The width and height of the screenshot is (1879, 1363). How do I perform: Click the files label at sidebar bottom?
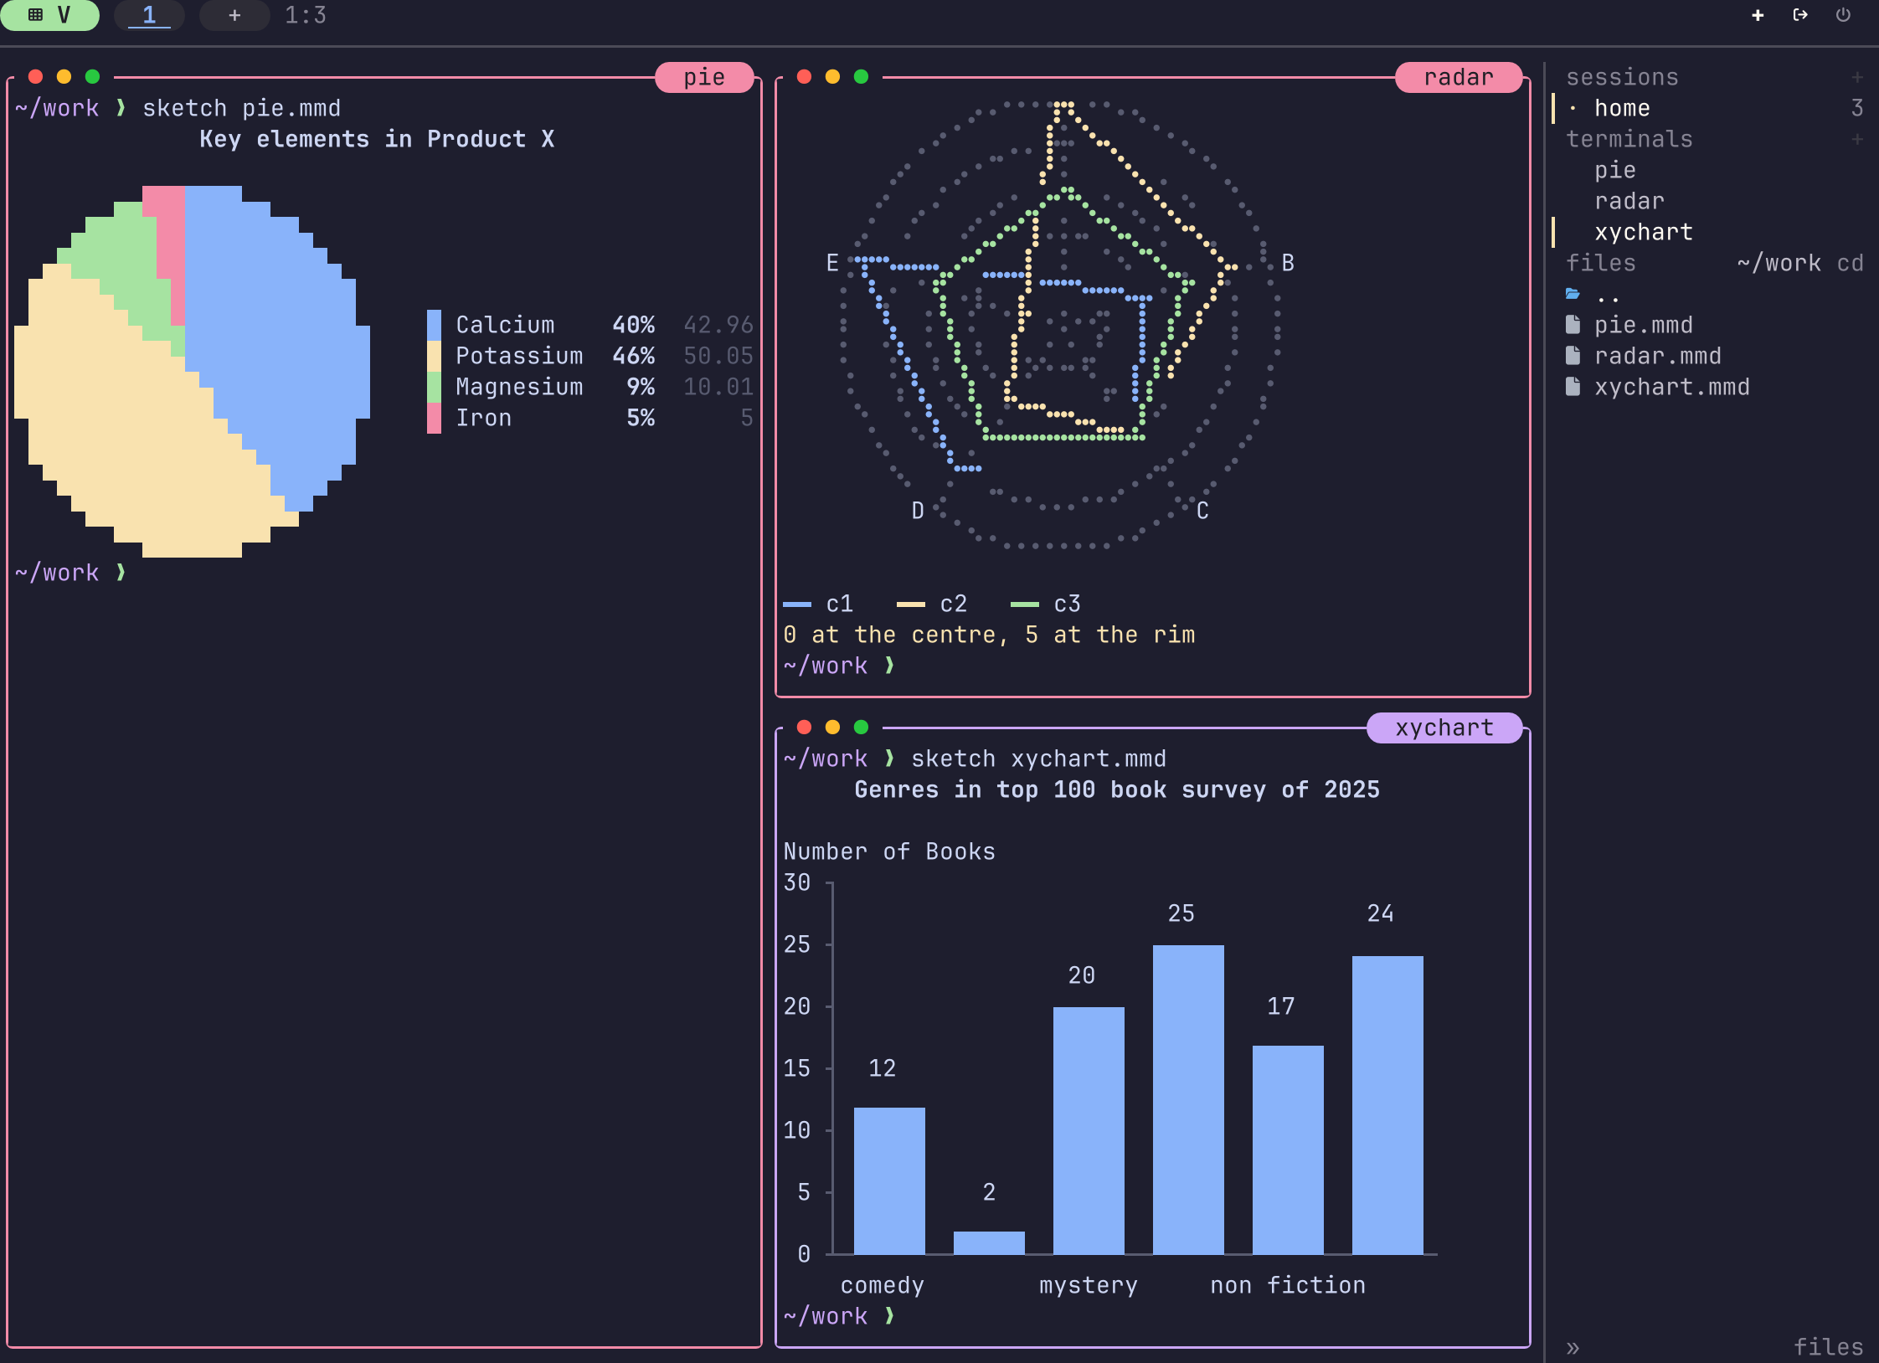click(1828, 1347)
